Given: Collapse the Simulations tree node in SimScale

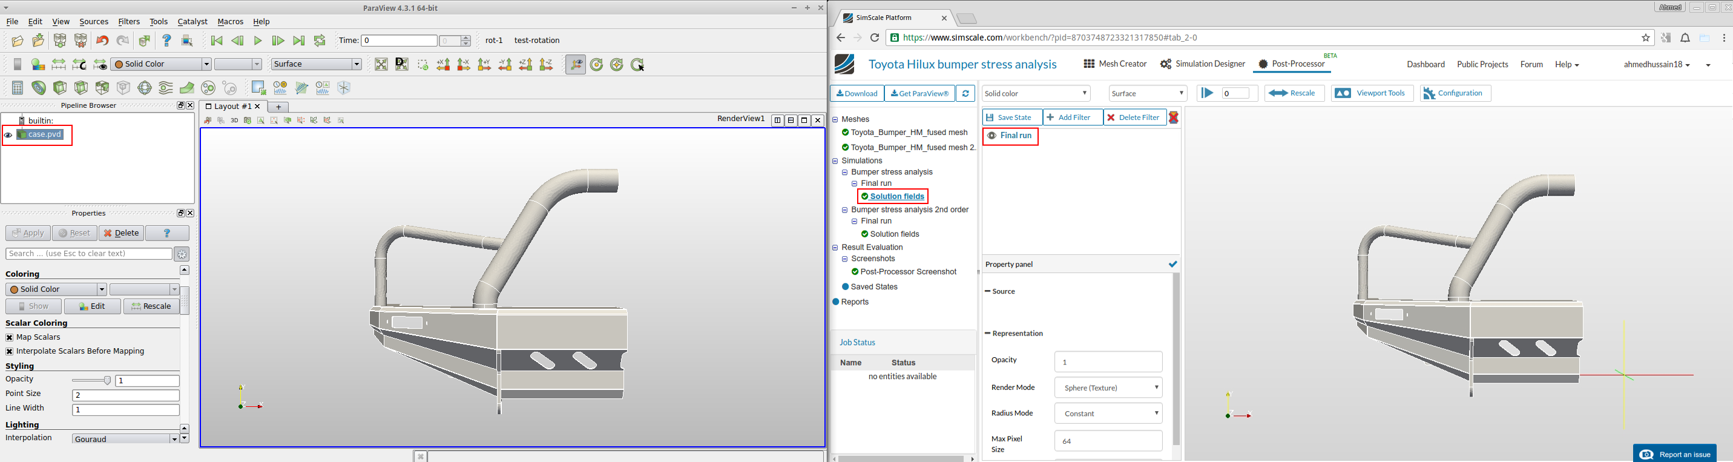Looking at the screenshot, I should [835, 162].
